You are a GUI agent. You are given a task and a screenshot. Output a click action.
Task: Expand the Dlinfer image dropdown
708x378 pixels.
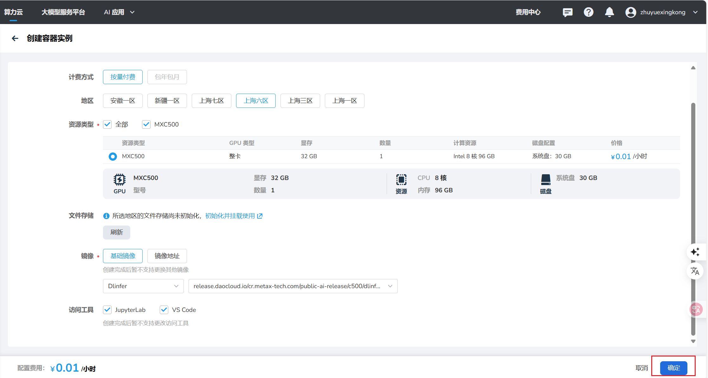tap(143, 286)
